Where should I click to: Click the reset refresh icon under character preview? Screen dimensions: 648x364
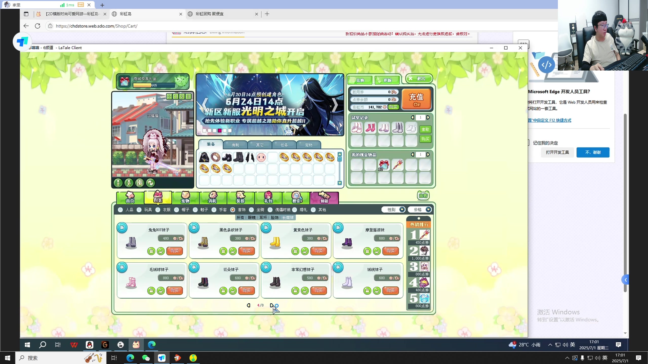(x=151, y=183)
